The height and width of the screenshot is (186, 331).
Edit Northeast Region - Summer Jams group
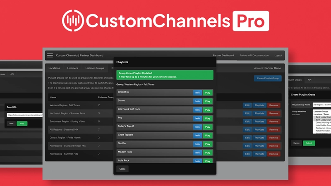(x=247, y=113)
